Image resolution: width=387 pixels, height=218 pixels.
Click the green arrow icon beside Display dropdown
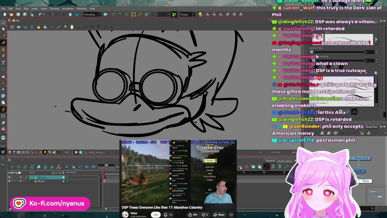pyautogui.click(x=174, y=15)
